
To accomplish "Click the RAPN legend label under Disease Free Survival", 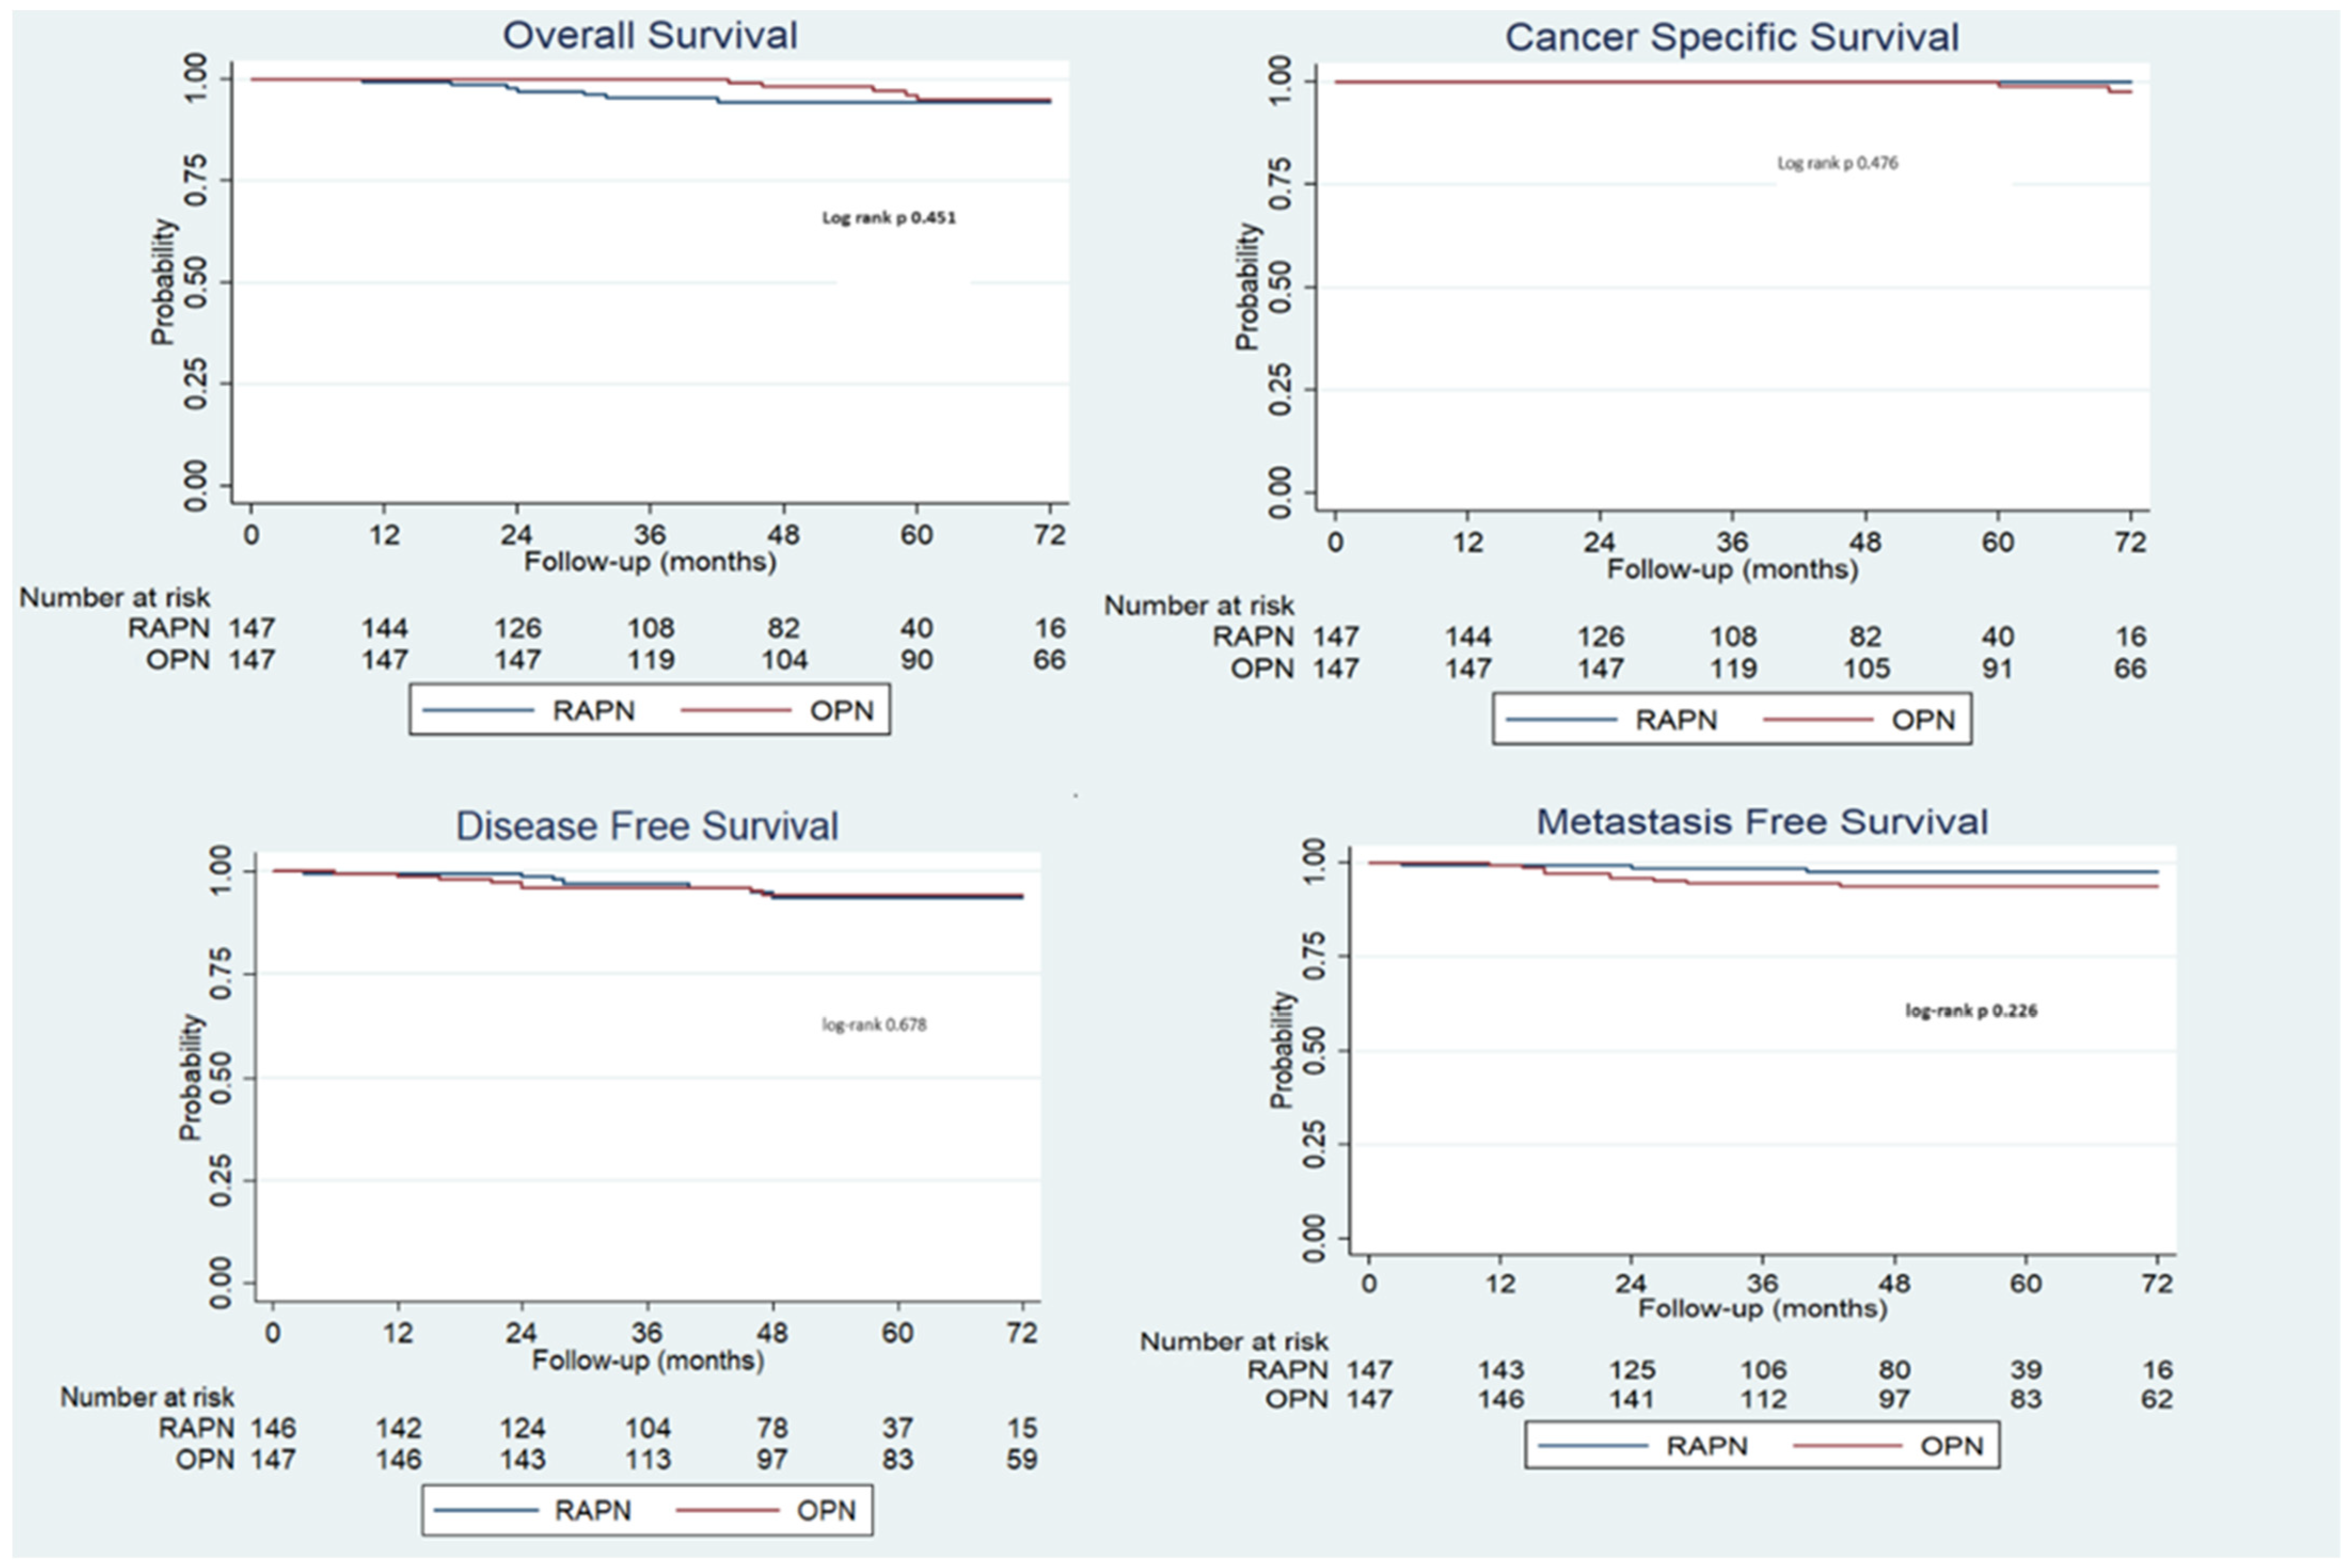I will coord(592,1510).
